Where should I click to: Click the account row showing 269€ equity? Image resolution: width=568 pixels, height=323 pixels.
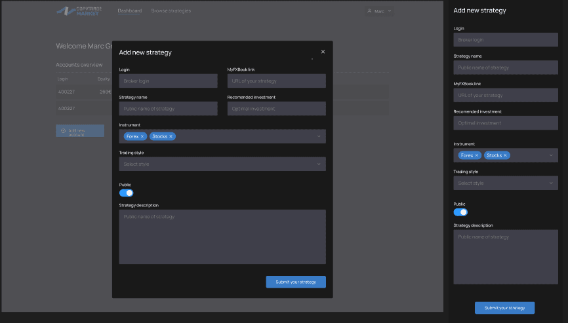click(x=84, y=92)
